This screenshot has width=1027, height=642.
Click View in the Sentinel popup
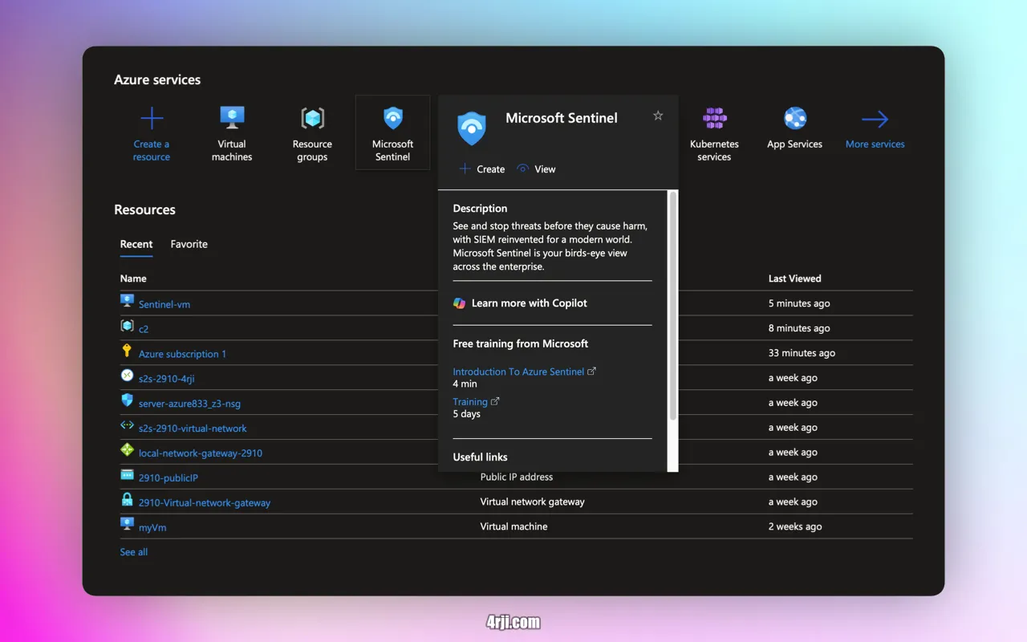[x=537, y=169]
